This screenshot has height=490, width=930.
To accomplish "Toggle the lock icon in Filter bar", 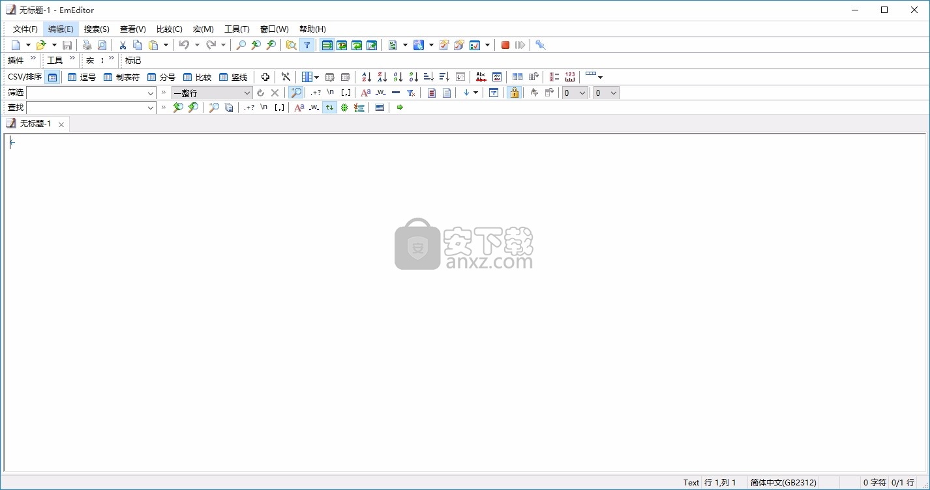I will pos(514,93).
